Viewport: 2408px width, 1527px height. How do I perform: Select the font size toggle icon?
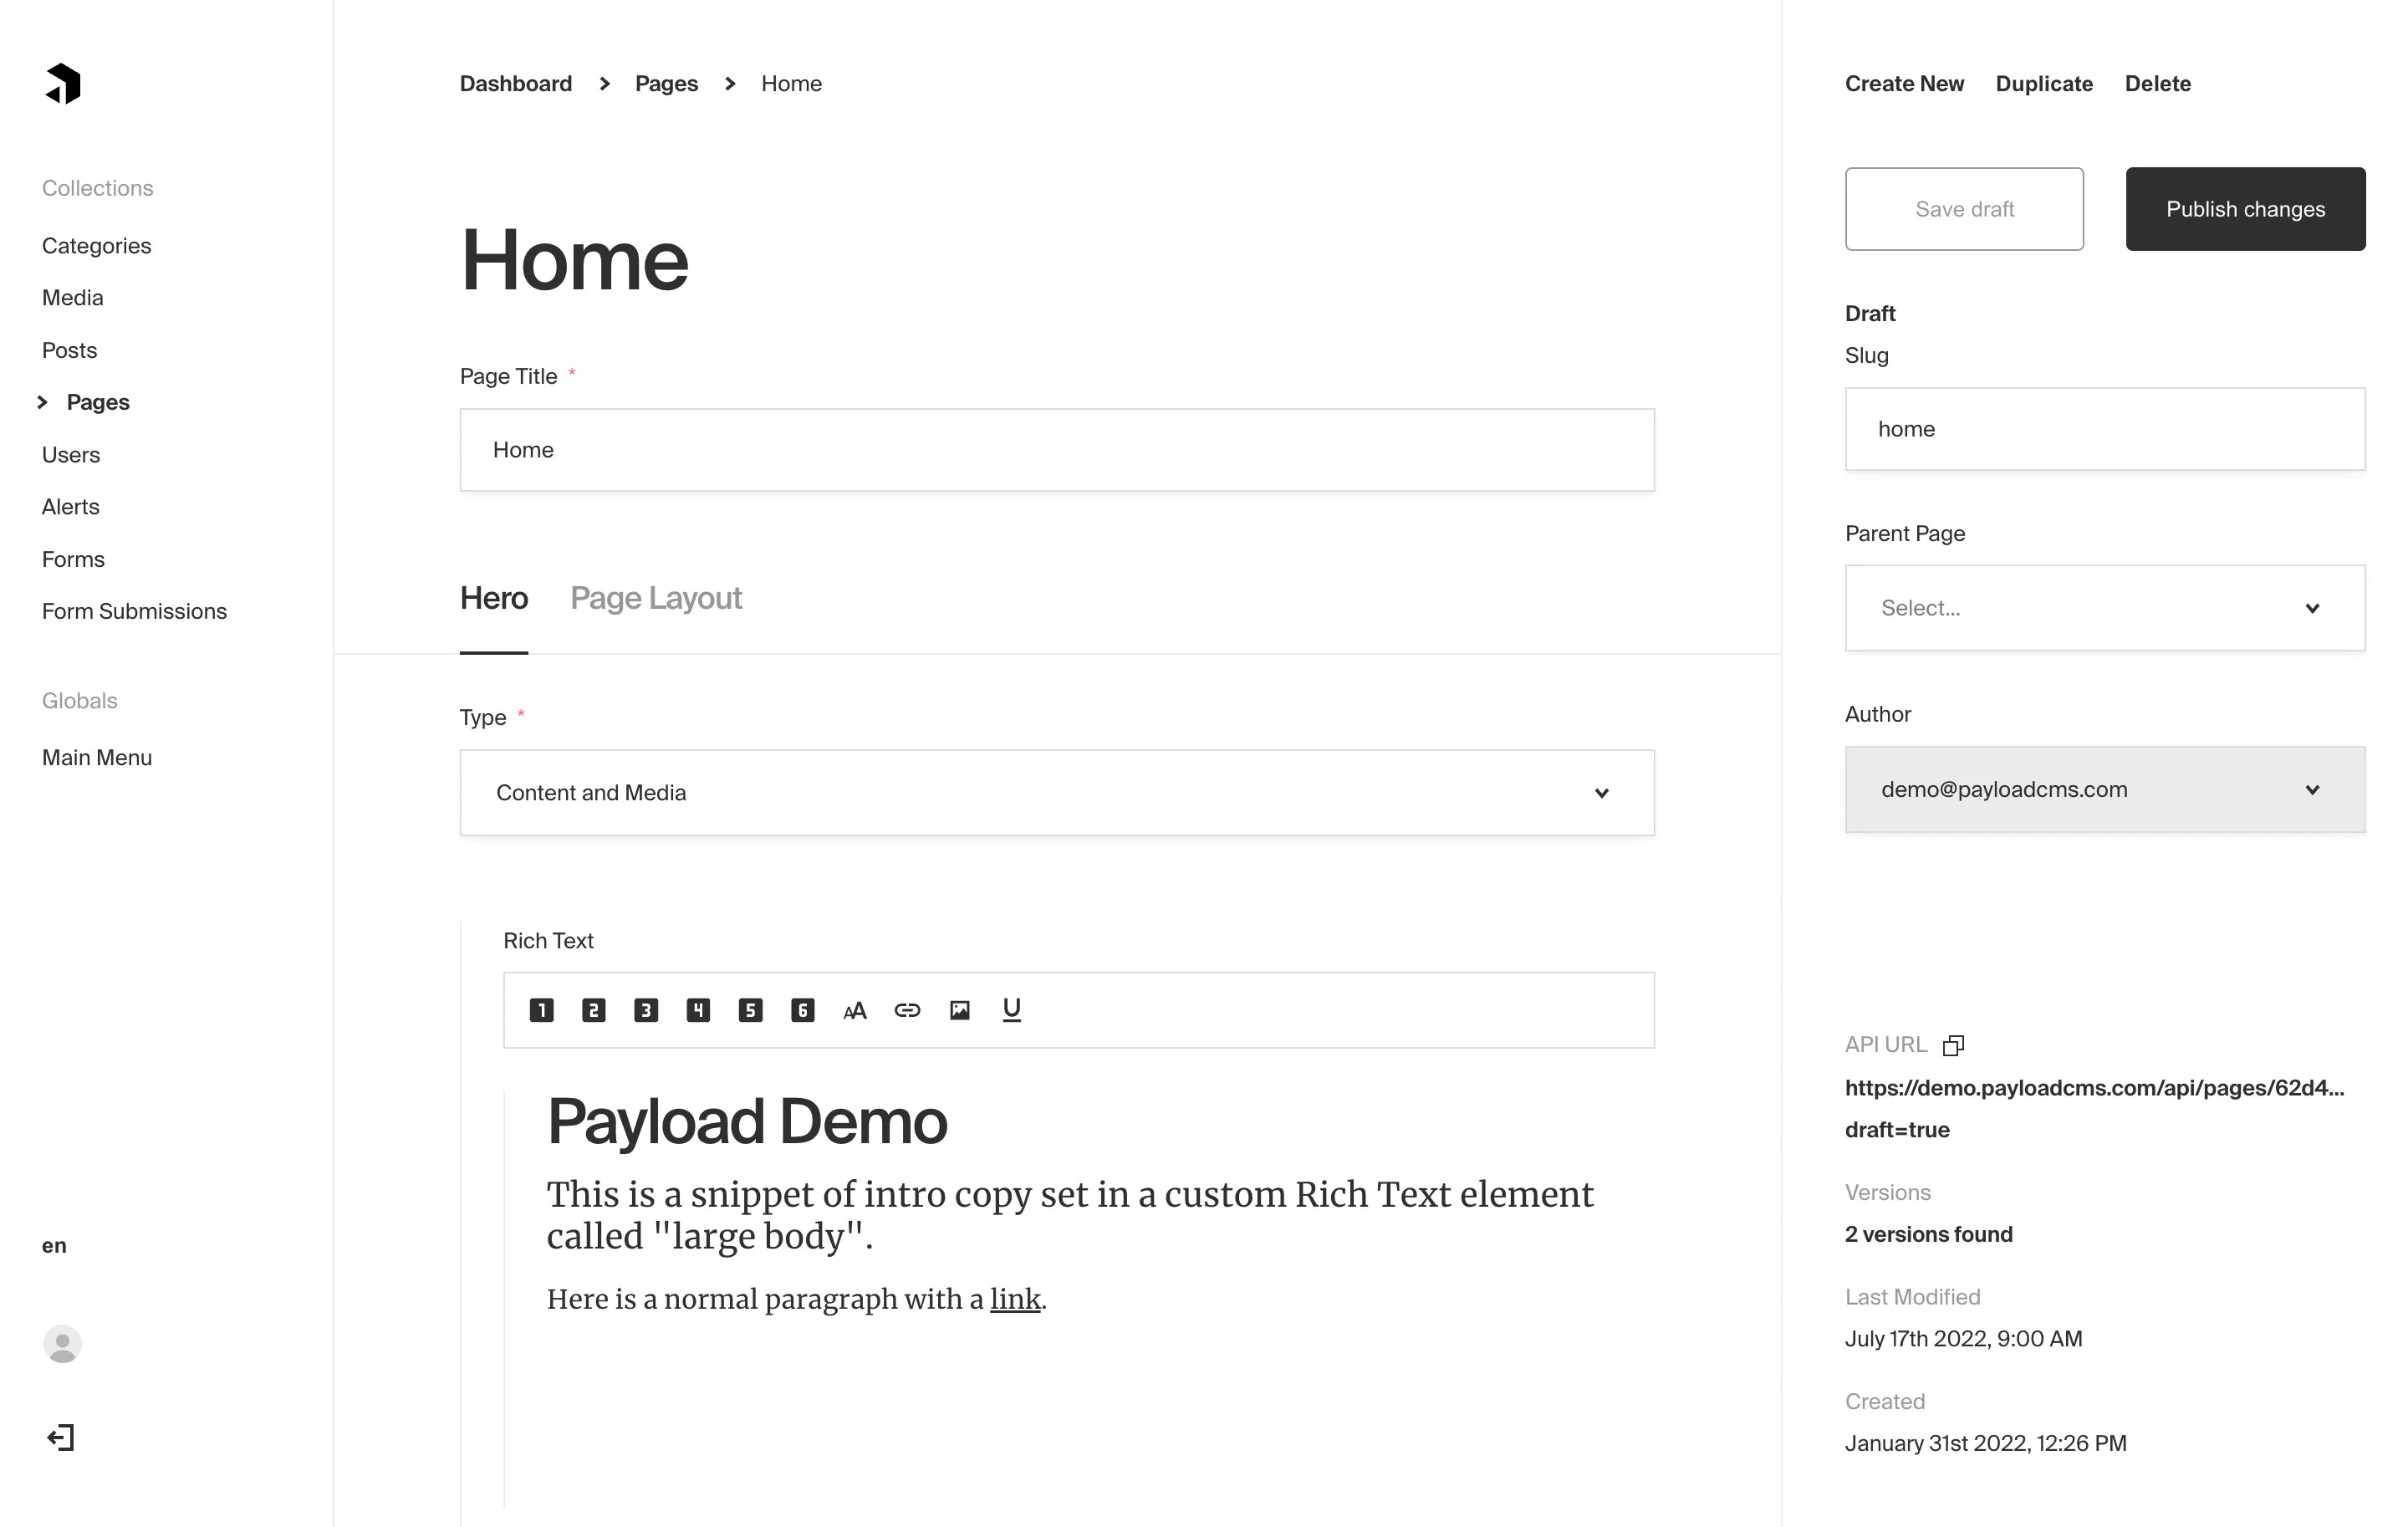click(855, 1009)
